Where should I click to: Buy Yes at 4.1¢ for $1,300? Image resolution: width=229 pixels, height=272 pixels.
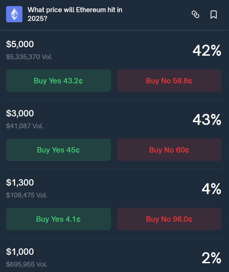coord(58,219)
